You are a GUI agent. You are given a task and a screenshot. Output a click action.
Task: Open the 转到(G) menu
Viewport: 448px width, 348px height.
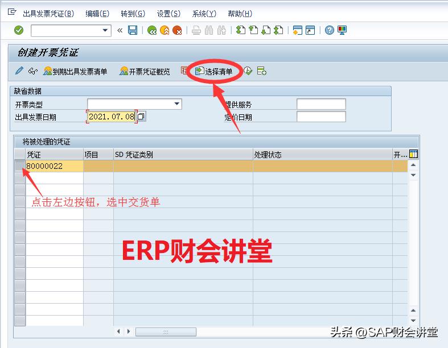pos(133,14)
